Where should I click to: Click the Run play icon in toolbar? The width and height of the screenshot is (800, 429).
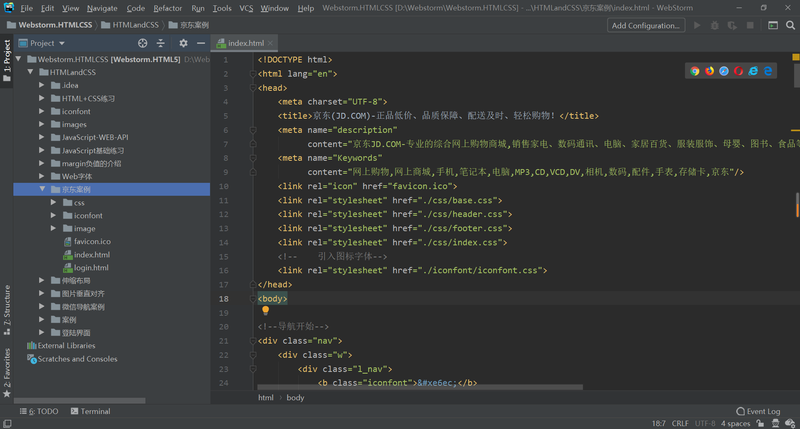tap(697, 25)
